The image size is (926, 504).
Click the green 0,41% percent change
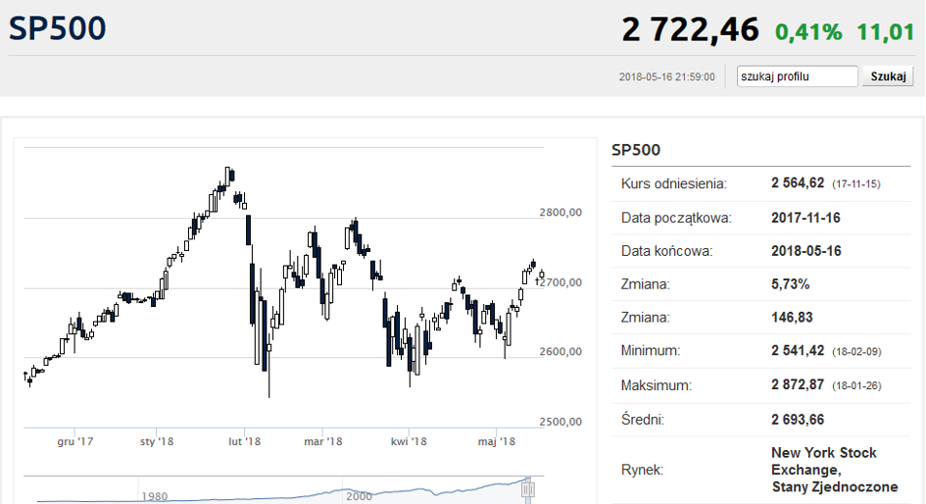808,31
